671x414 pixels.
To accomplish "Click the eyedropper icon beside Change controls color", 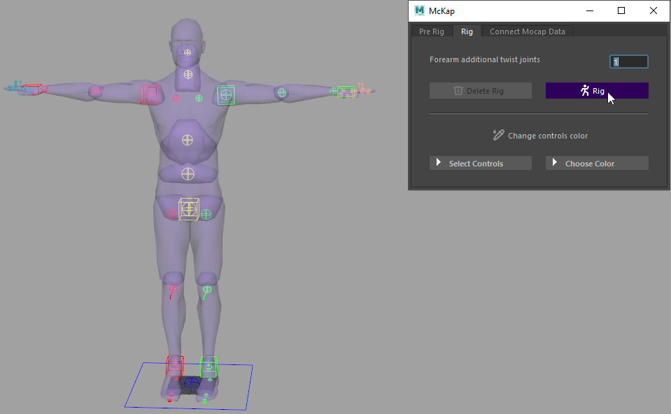I will pyautogui.click(x=498, y=135).
